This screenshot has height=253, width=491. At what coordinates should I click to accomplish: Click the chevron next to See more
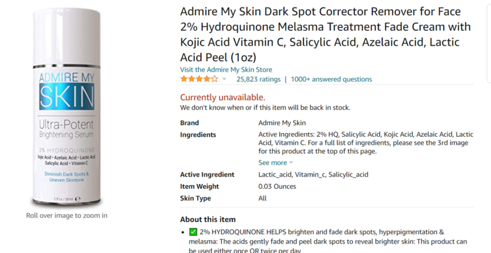[291, 162]
